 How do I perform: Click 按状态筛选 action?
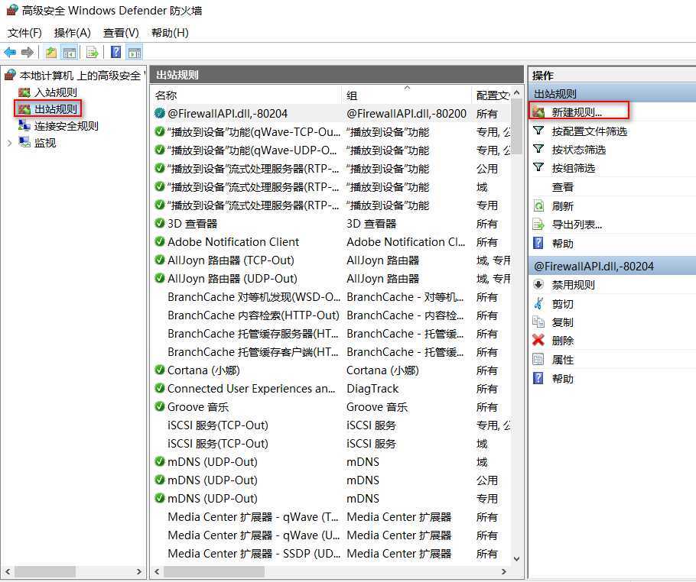[x=579, y=150]
